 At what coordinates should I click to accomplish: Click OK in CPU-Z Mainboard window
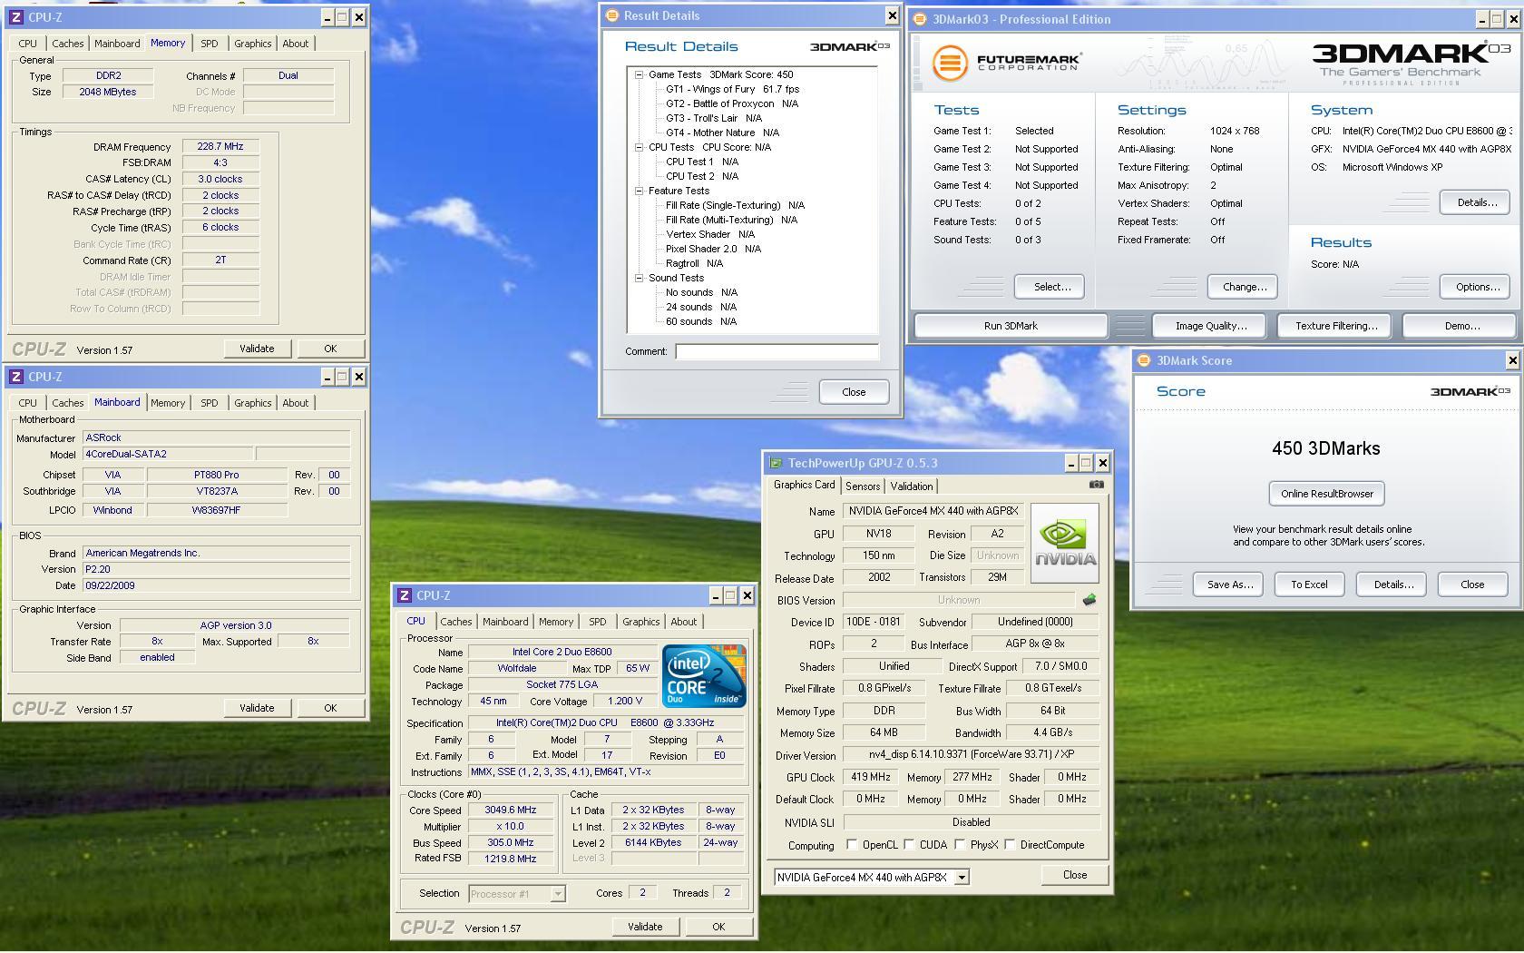pyautogui.click(x=330, y=708)
